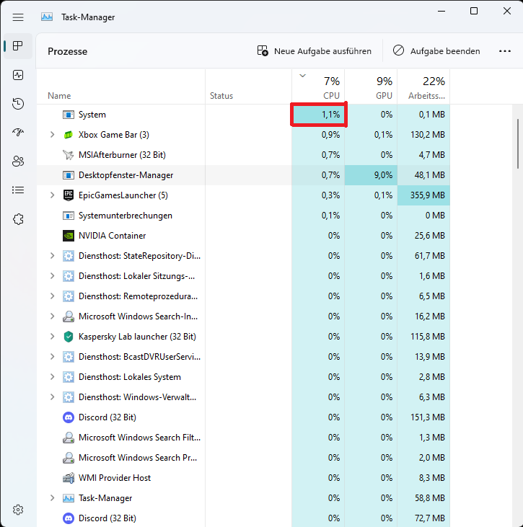Select Microsoft Windows Search Filt... row
Screen dimensions: 523x527
(x=243, y=438)
